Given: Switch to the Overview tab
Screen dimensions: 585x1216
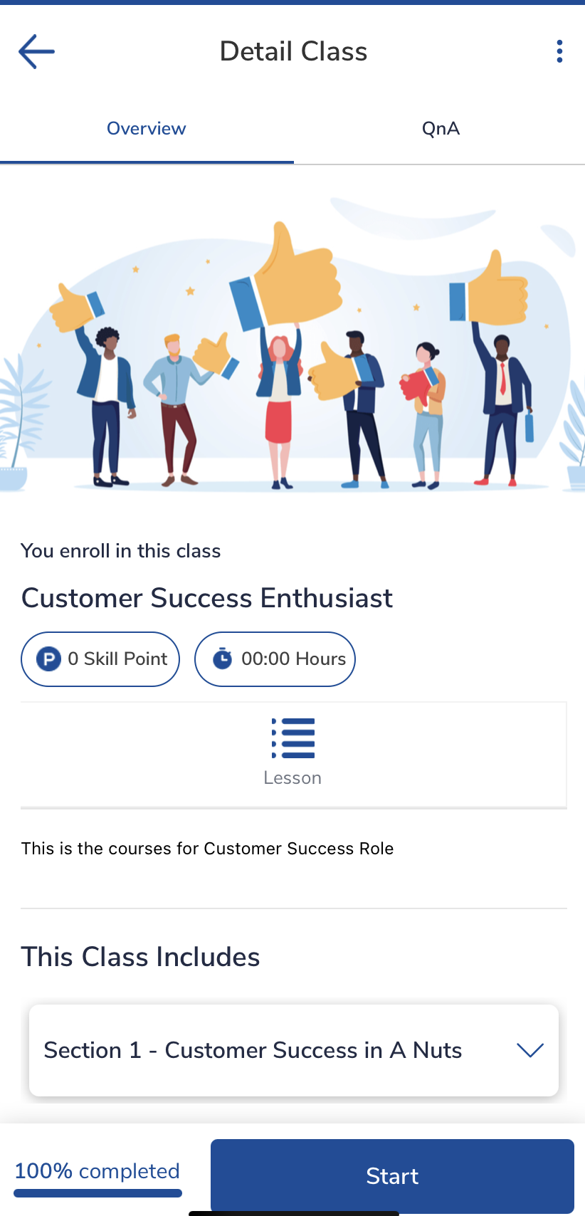Looking at the screenshot, I should click(147, 129).
